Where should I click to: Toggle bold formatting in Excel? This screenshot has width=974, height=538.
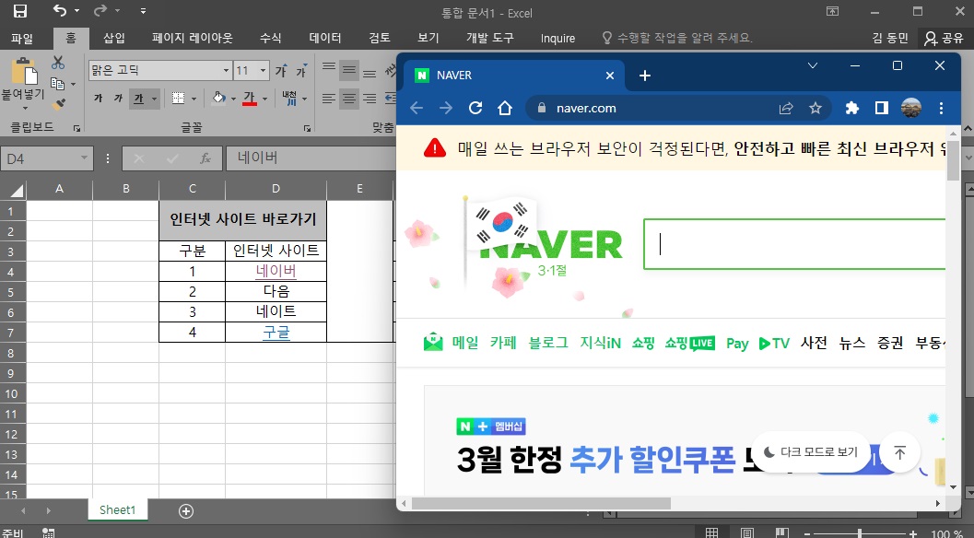[x=99, y=99]
